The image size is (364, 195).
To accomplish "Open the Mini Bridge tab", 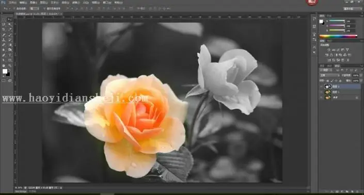I will [21, 191].
